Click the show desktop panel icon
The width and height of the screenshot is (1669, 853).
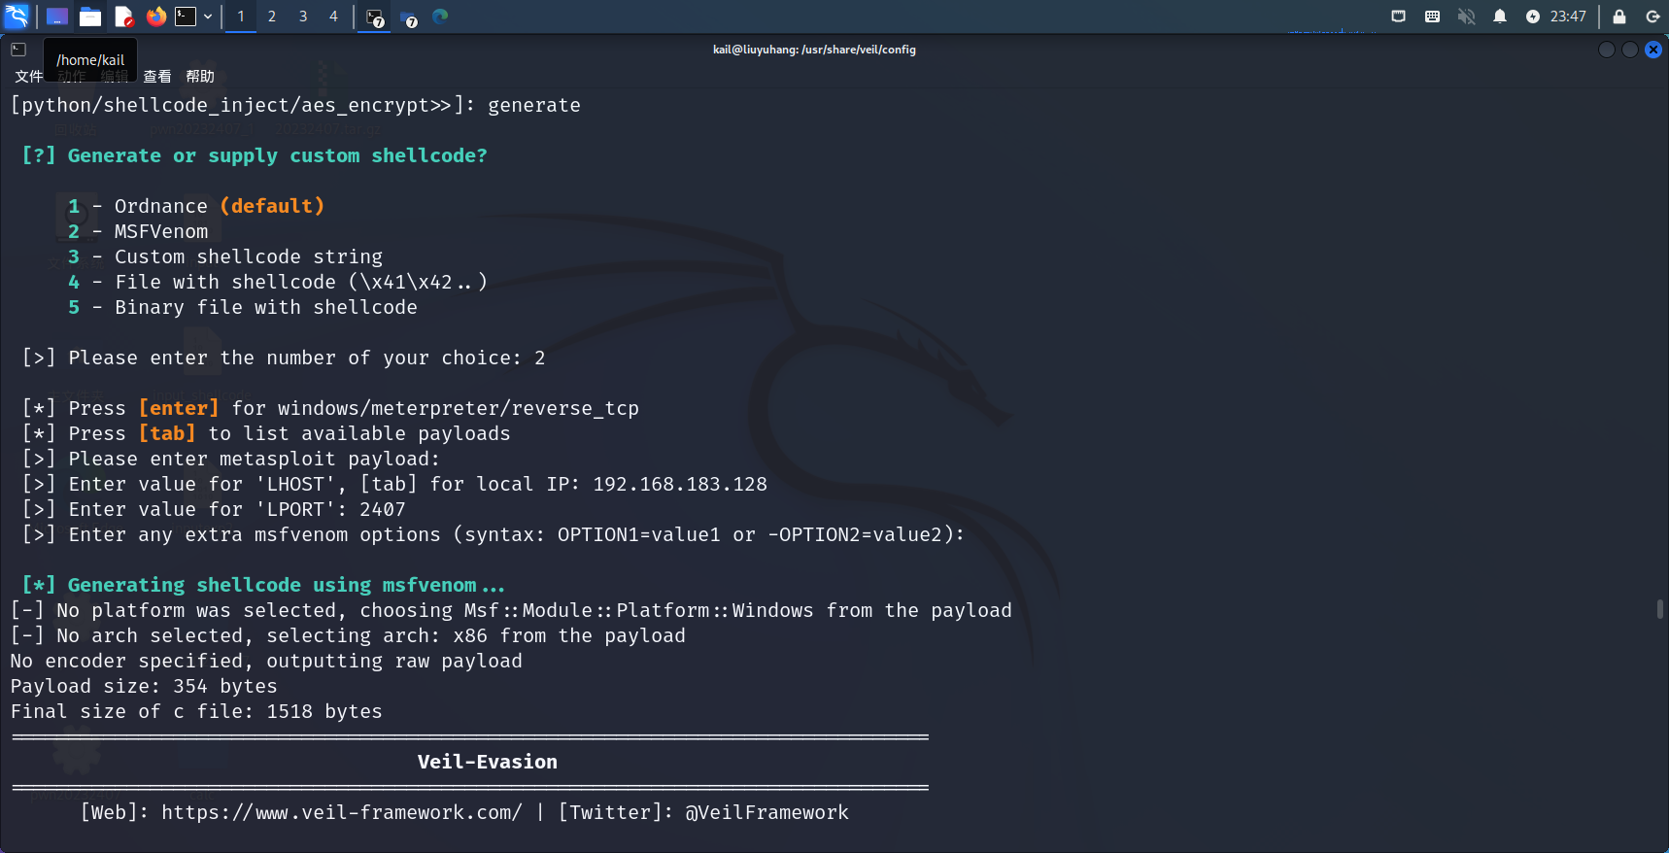pyautogui.click(x=57, y=17)
